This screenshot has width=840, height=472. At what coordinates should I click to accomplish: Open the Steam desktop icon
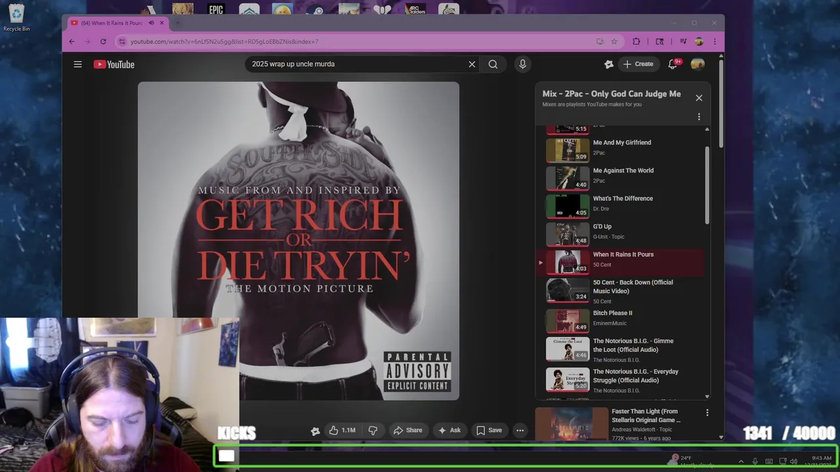click(x=315, y=9)
